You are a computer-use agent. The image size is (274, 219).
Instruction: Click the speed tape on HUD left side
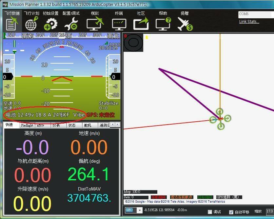pos(9,77)
